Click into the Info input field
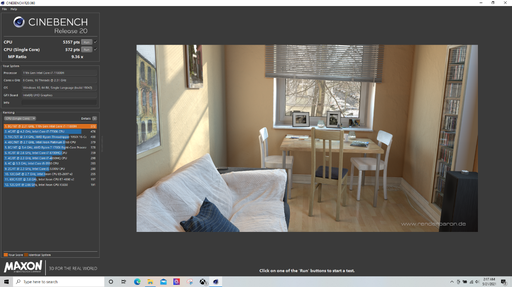 coord(59,102)
